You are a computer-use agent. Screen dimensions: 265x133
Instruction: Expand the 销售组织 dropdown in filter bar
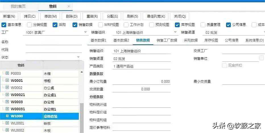click(175, 32)
